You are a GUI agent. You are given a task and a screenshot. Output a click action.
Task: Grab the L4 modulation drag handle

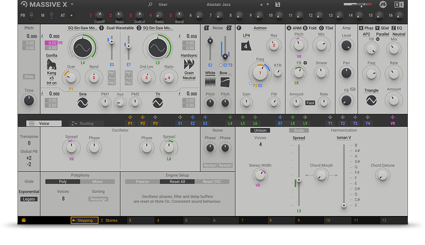click(x=230, y=117)
